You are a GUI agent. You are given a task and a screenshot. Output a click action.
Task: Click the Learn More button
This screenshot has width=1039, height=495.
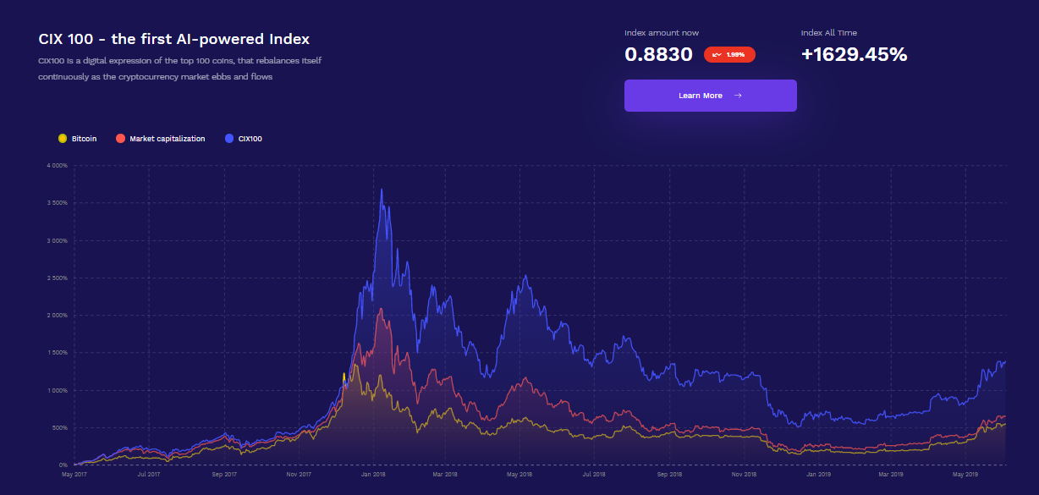[710, 96]
